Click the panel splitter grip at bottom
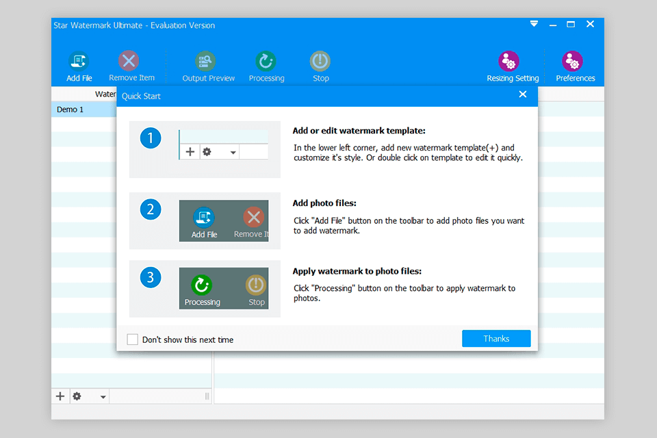This screenshot has height=438, width=657. [207, 396]
